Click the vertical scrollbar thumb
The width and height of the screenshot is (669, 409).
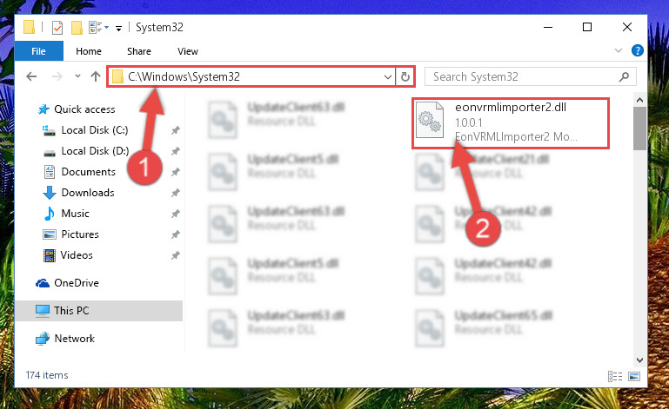[x=639, y=129]
